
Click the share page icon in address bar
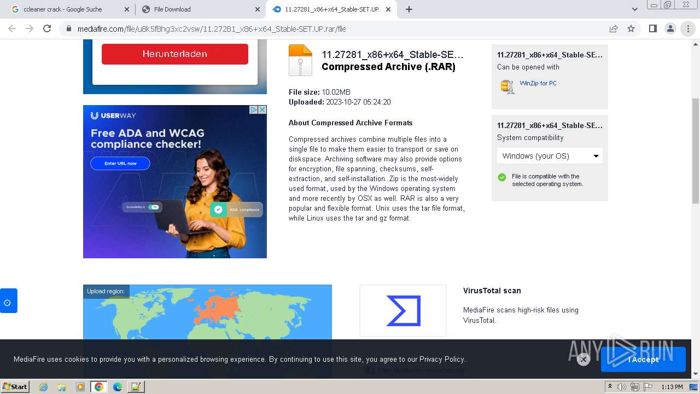(x=614, y=28)
